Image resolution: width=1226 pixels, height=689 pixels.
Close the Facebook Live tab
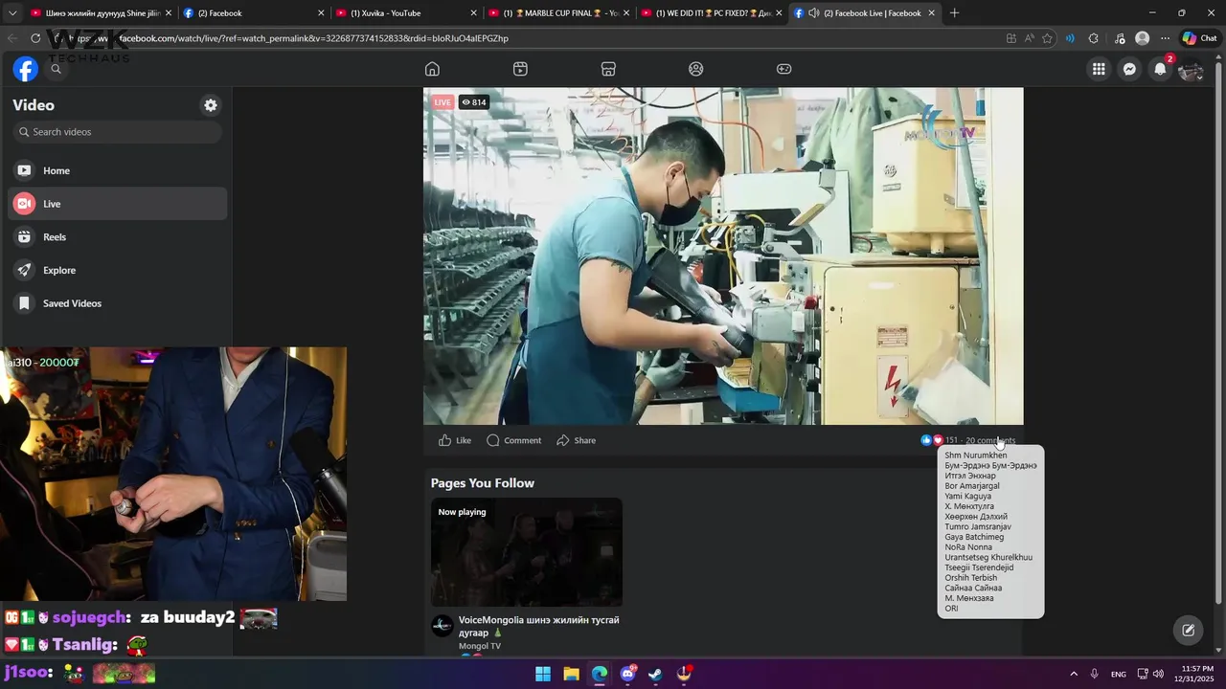coord(931,13)
